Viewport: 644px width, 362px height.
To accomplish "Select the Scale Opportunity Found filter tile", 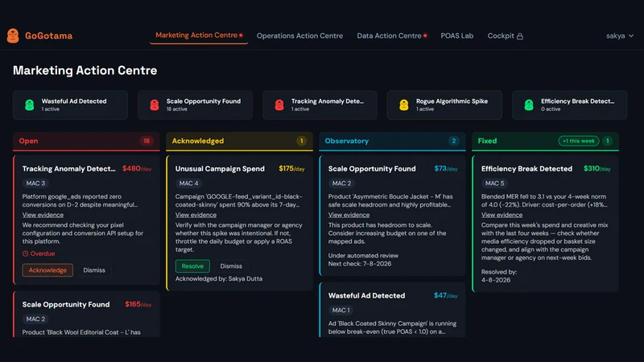I will pos(195,105).
